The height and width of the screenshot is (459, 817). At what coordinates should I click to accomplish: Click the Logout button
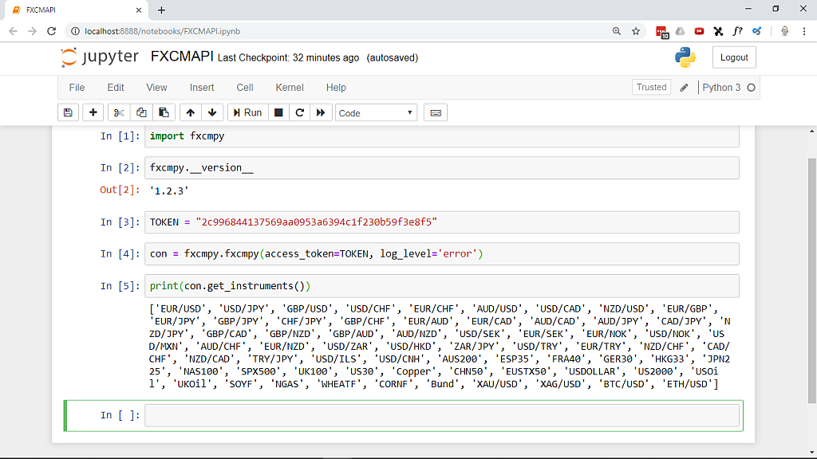point(734,57)
